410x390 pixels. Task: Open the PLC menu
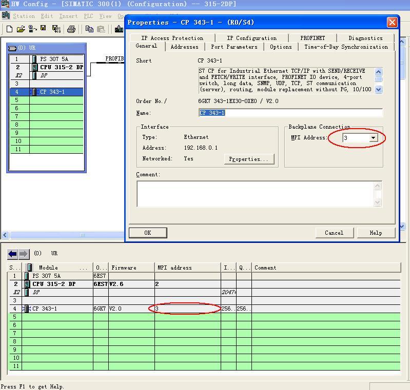click(88, 16)
